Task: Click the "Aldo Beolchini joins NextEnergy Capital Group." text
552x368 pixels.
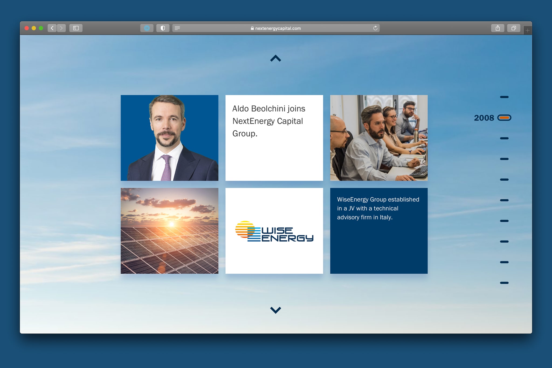Action: pyautogui.click(x=269, y=121)
